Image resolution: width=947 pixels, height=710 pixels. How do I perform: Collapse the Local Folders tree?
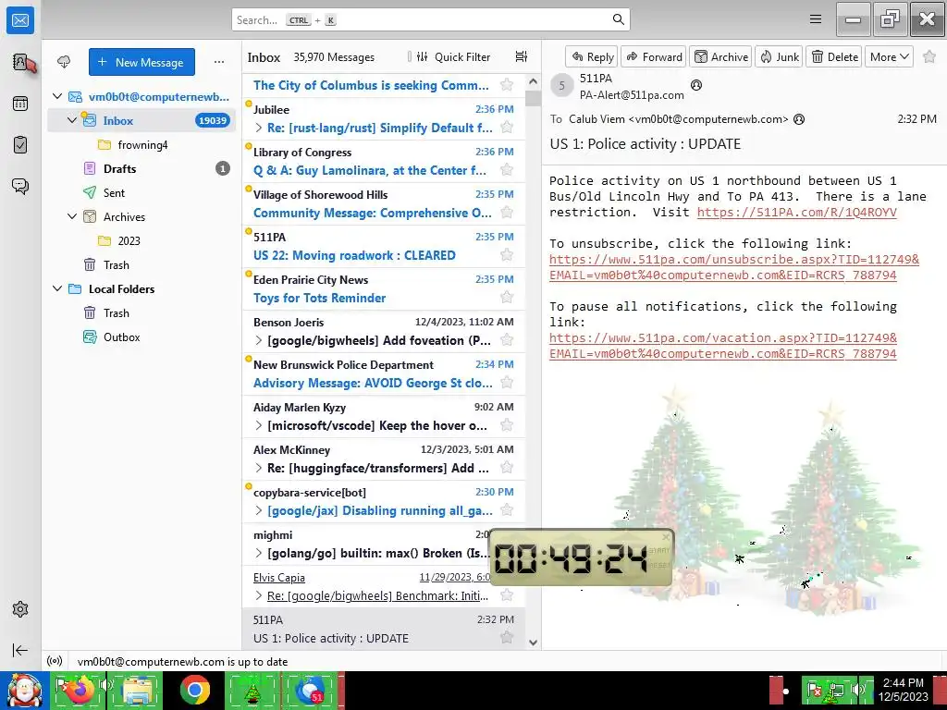(x=57, y=288)
